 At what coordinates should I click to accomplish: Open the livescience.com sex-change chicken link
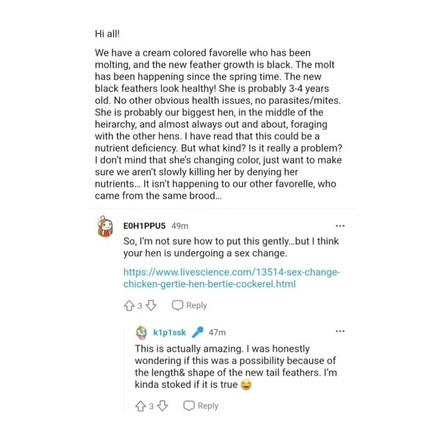232,278
